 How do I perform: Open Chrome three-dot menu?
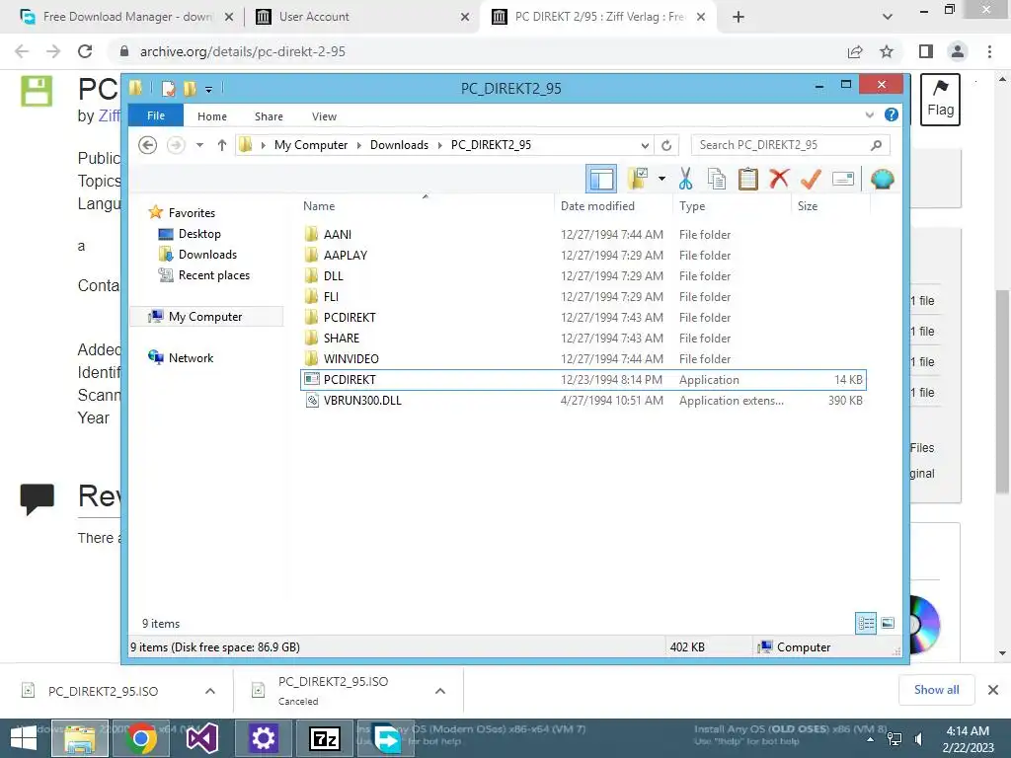pyautogui.click(x=989, y=51)
